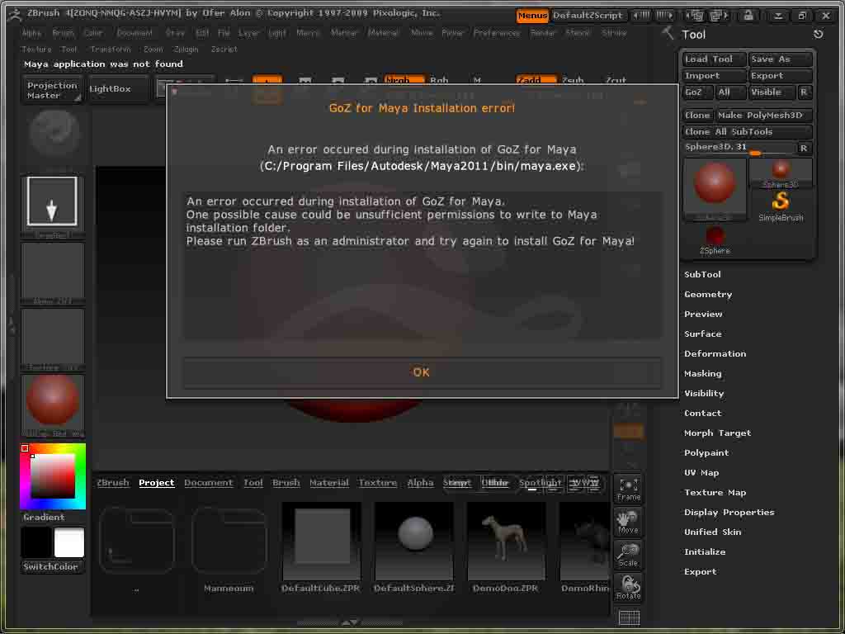Open the Zplugin menu

pyautogui.click(x=186, y=49)
